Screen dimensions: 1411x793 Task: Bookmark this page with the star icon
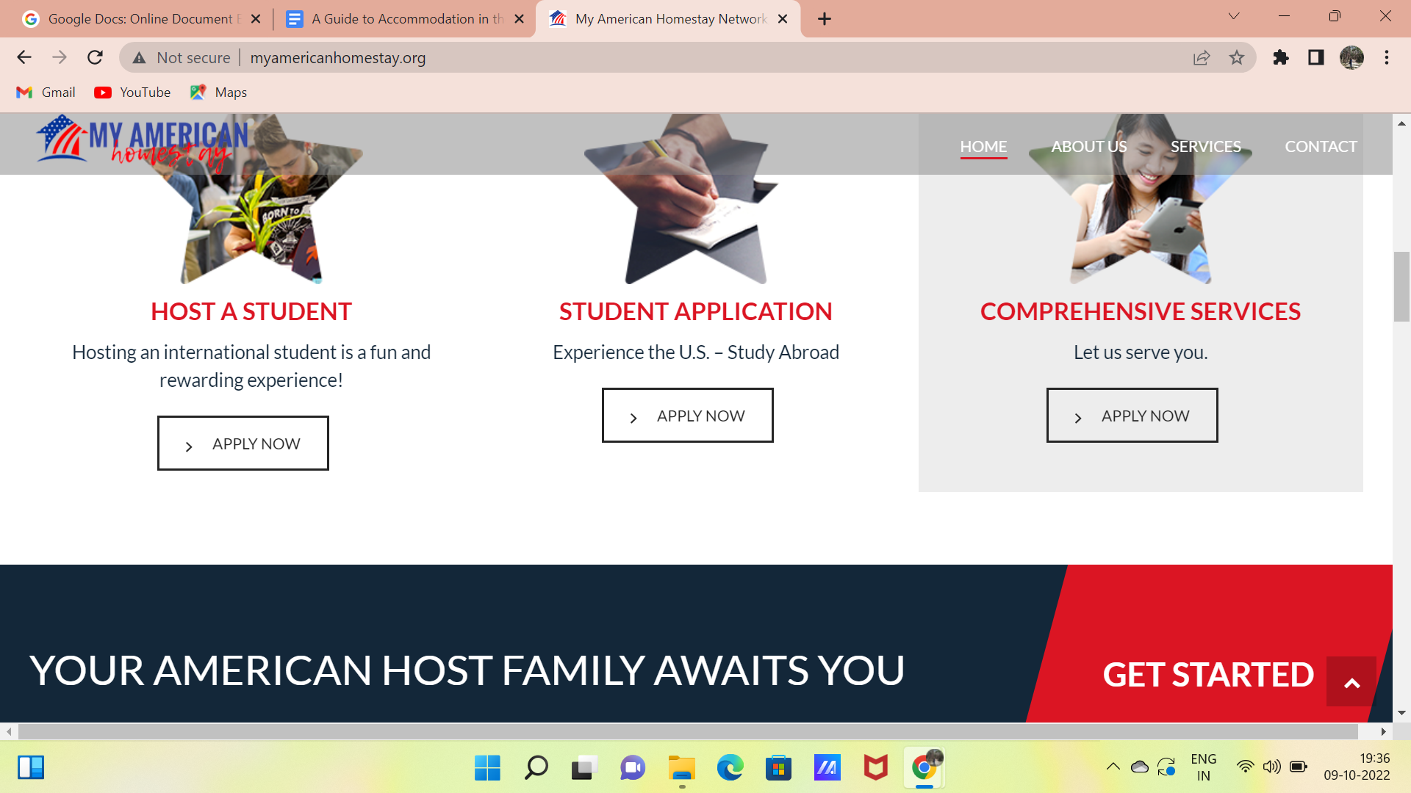pyautogui.click(x=1237, y=57)
